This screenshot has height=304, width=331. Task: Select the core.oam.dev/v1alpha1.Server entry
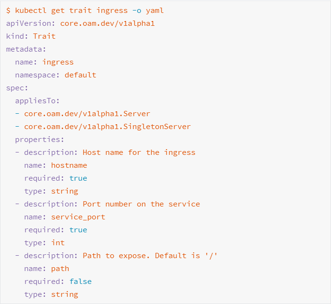coord(87,114)
